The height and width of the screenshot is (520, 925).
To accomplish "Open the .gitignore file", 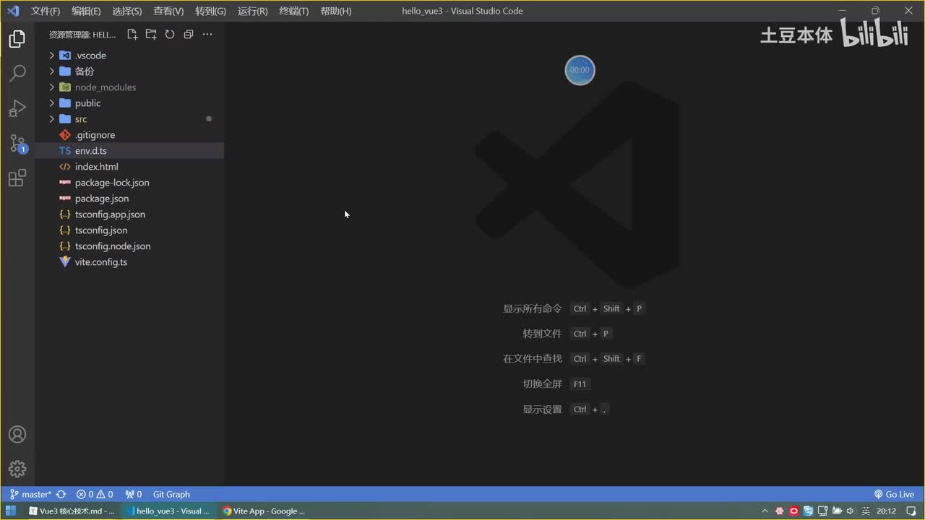I will click(129, 135).
